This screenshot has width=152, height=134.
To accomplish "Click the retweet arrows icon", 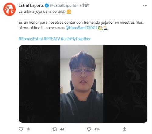I will click(x=55, y=129).
